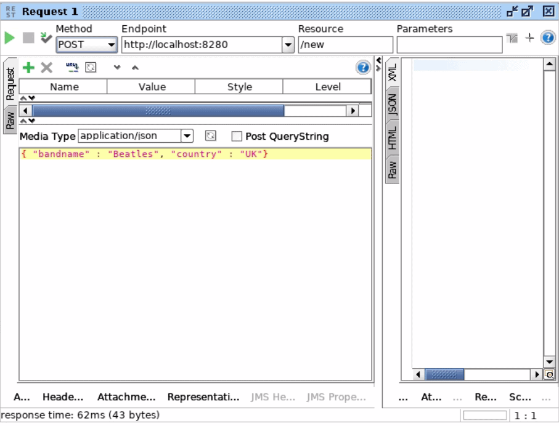Submit the request with the green run arrow

point(9,37)
